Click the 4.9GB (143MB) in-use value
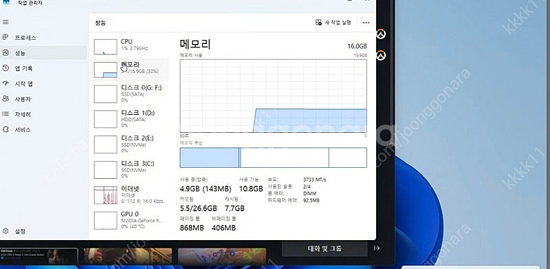Image resolution: width=550 pixels, height=269 pixels. 206,189
